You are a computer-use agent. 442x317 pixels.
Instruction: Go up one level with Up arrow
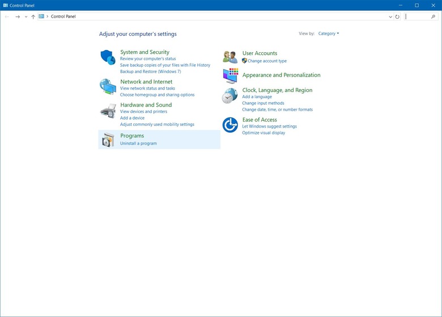(33, 17)
